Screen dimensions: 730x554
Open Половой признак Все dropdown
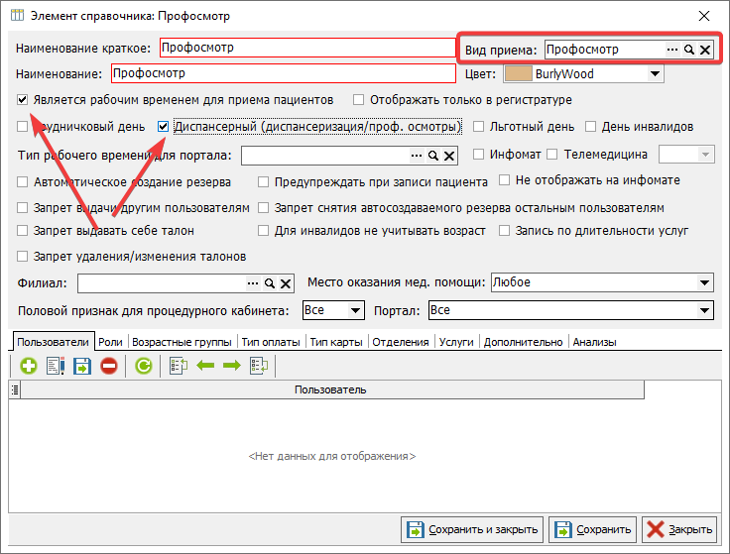click(x=355, y=310)
